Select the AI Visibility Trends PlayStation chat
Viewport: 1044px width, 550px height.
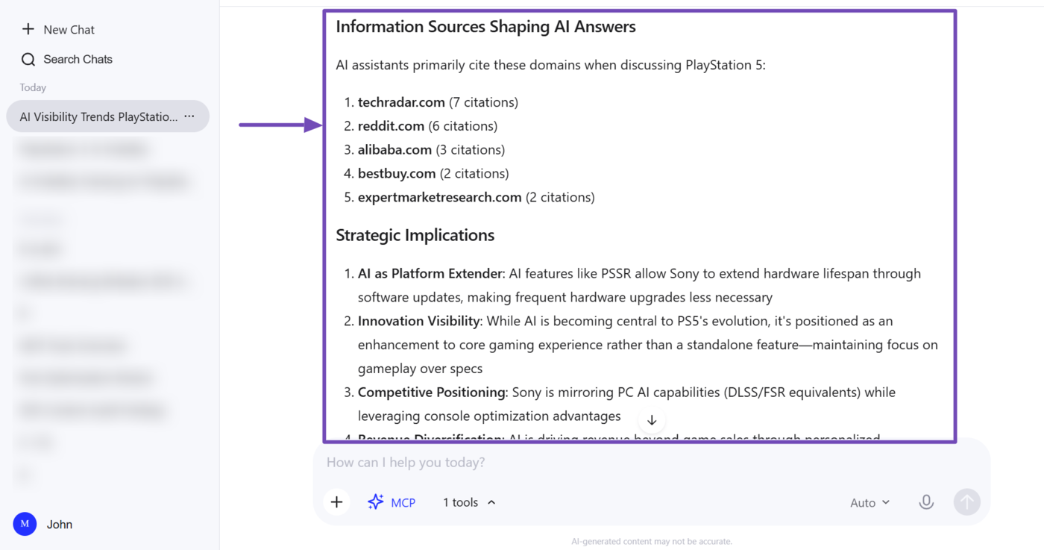click(x=107, y=116)
